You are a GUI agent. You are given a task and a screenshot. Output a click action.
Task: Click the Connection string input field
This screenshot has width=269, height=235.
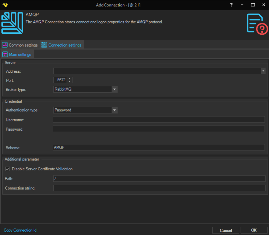[x=159, y=188]
